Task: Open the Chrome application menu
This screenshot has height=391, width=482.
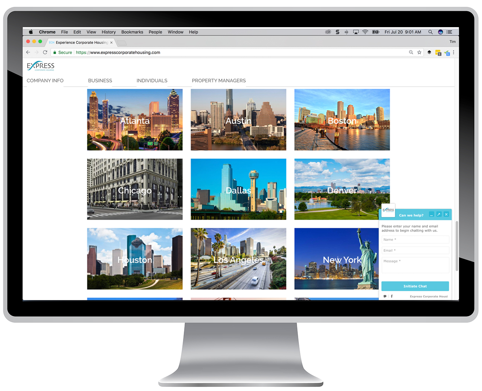Action: coord(47,32)
